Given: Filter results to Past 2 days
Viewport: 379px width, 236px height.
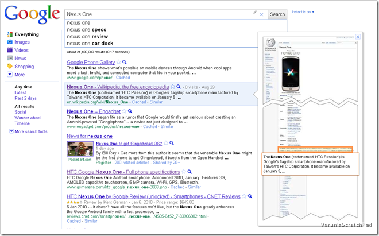Looking at the screenshot, I should pyautogui.click(x=26, y=98).
